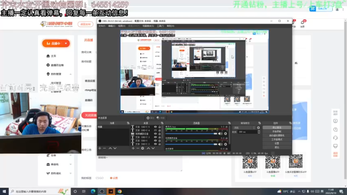The image size is (347, 195).
Task: Add a new source with the plus icon in OBS sources panel
Action: 133,148
